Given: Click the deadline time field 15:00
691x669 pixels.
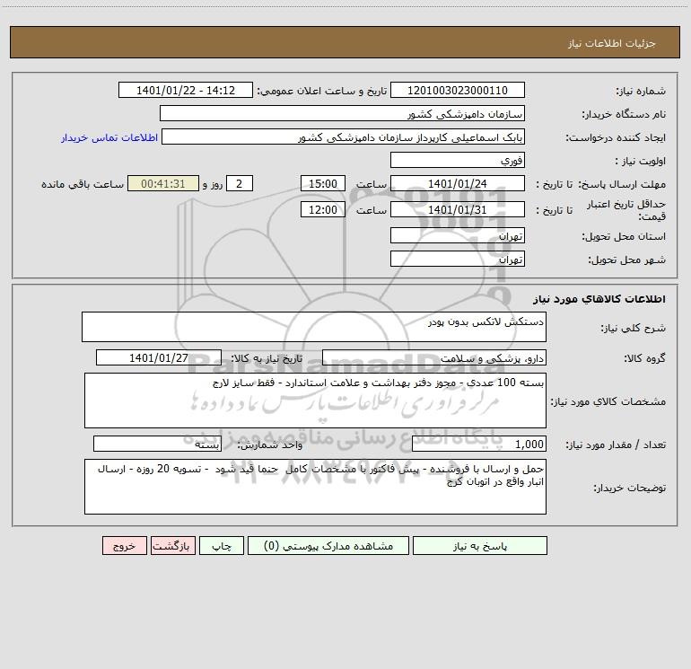Looking at the screenshot, I should pos(322,184).
